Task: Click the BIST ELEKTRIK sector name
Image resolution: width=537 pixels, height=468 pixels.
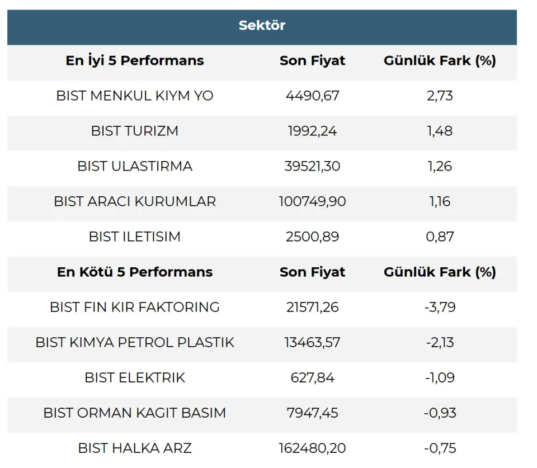Action: point(135,378)
